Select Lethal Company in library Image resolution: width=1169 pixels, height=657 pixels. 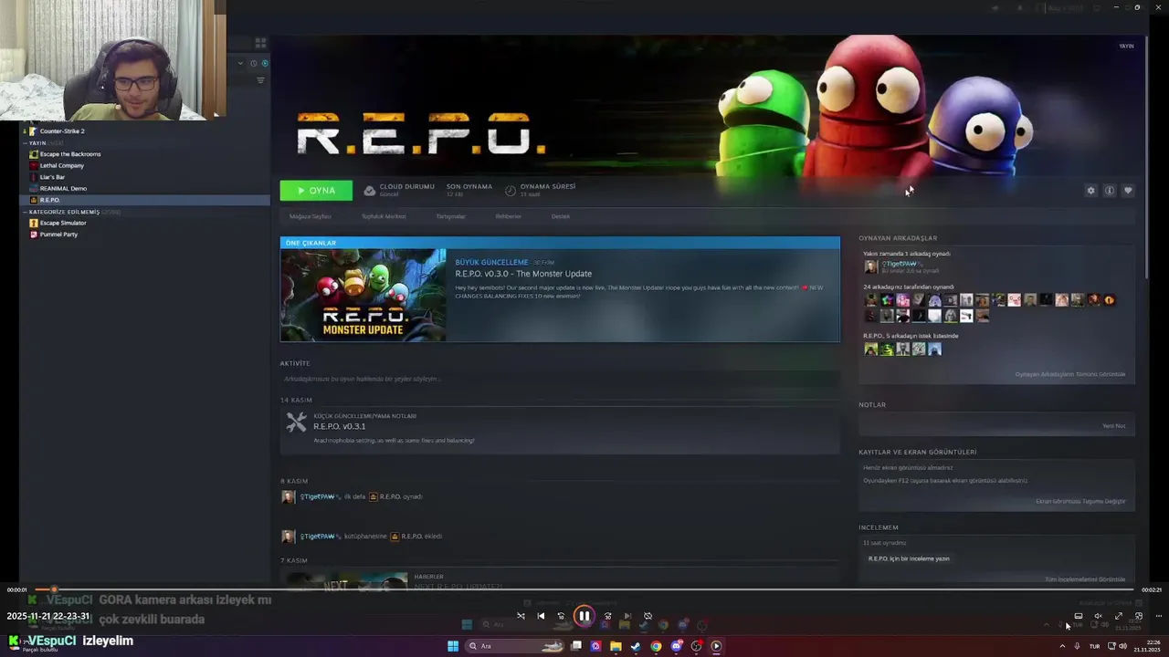coord(144,165)
